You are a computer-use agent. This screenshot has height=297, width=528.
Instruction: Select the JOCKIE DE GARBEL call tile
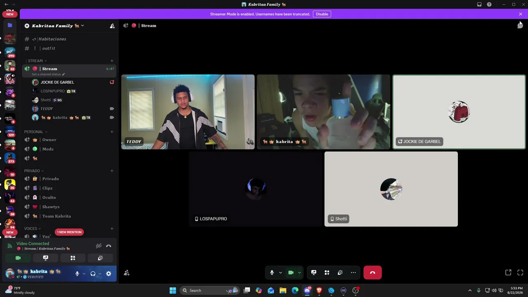(459, 112)
